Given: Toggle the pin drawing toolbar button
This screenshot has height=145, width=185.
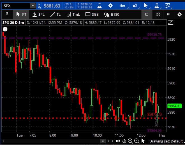Looking at the screenshot, I should click(x=6, y=14).
